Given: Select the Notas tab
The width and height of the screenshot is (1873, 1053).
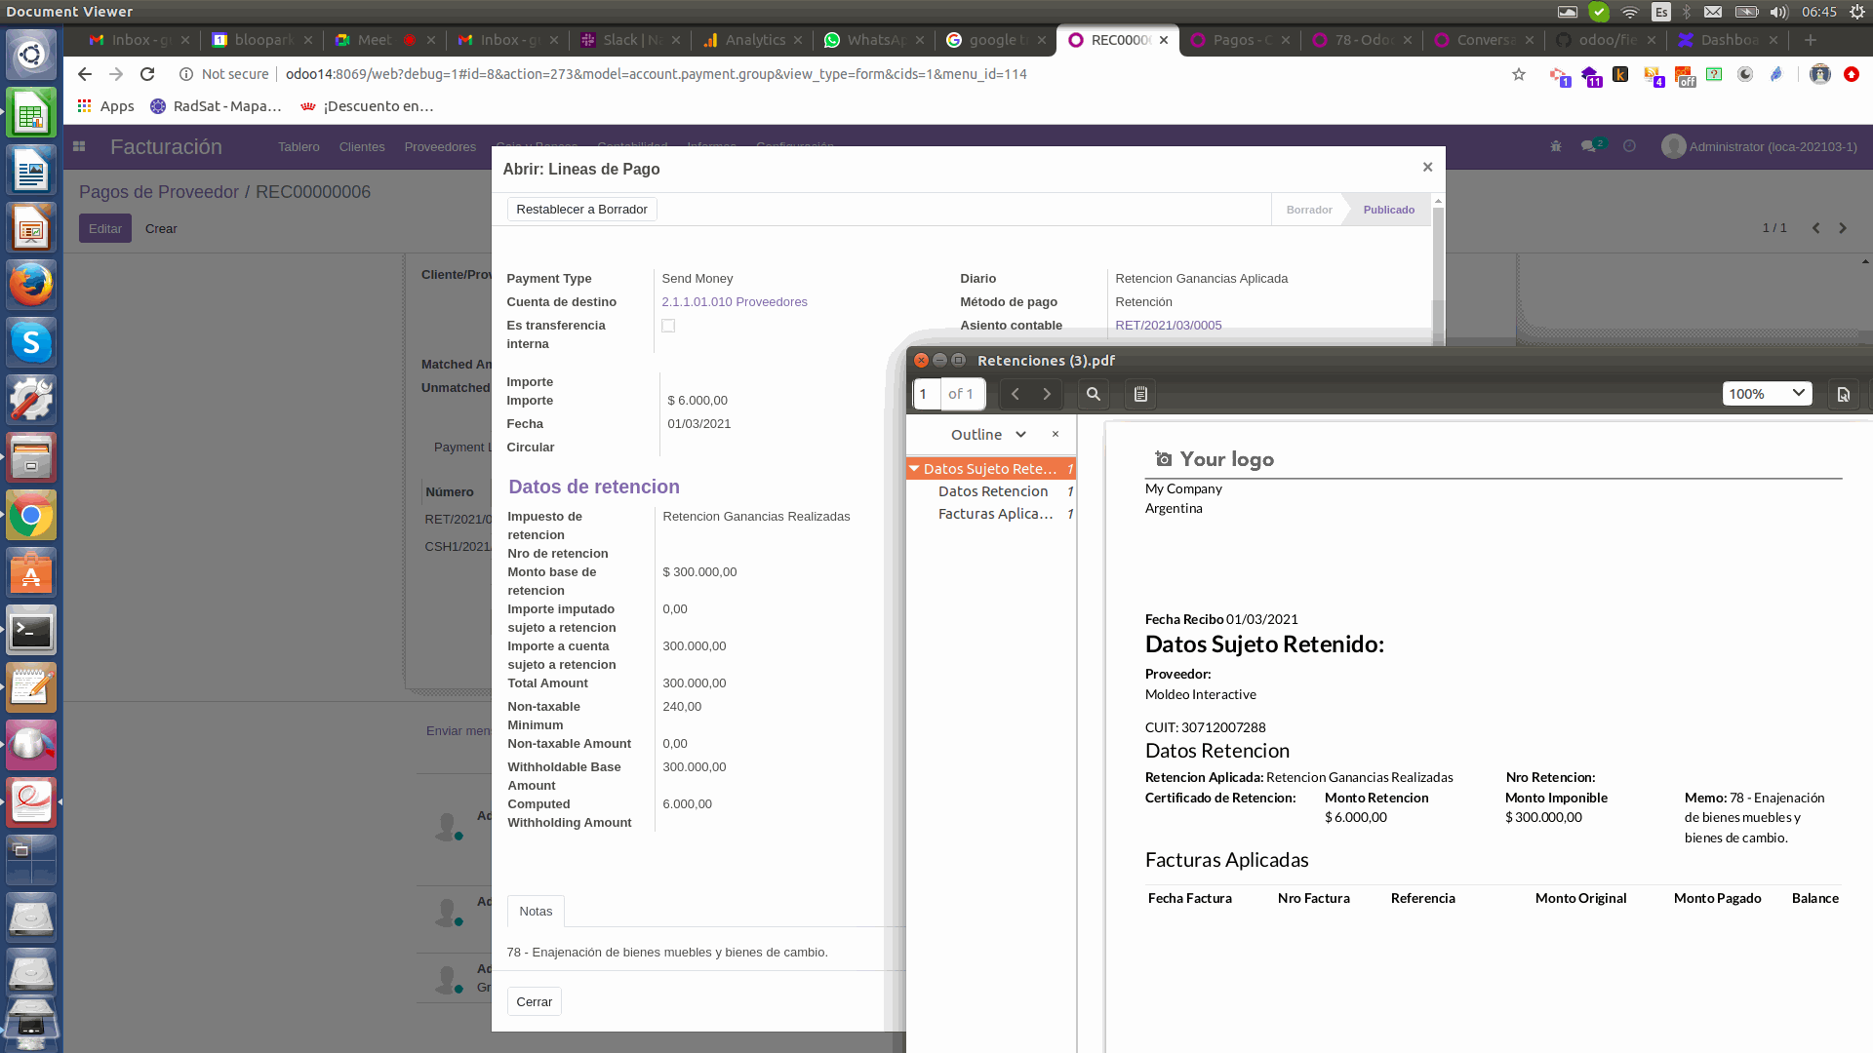Looking at the screenshot, I should coord(536,911).
